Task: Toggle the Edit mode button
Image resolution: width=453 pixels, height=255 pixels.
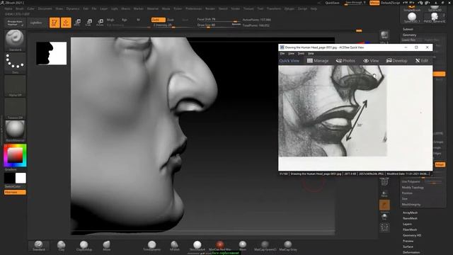Action: point(55,23)
